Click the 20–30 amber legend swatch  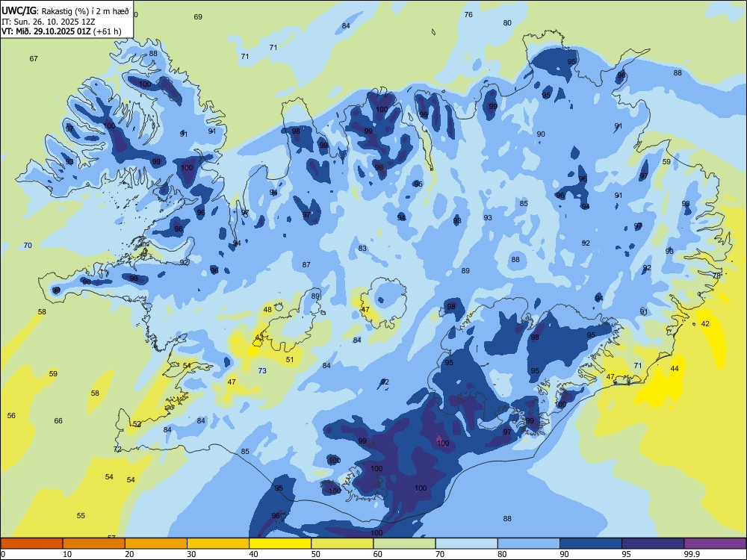click(x=156, y=543)
